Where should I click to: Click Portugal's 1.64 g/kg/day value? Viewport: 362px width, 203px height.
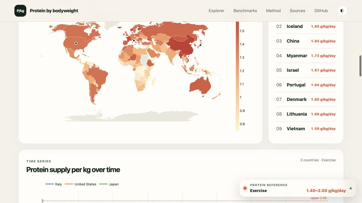click(323, 85)
